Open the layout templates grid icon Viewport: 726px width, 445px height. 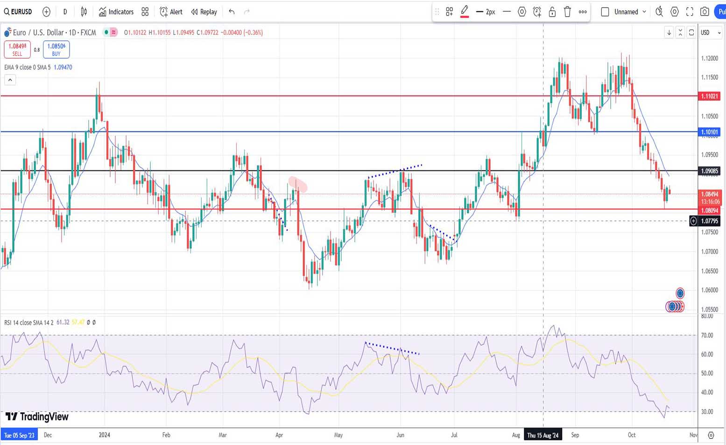(145, 12)
